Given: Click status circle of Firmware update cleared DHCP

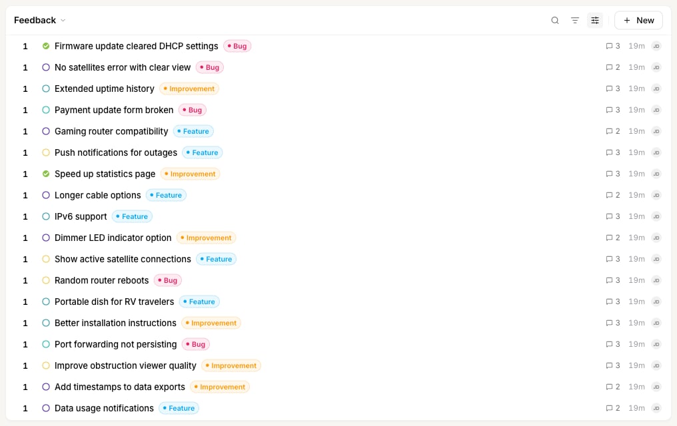Looking at the screenshot, I should click(x=46, y=46).
